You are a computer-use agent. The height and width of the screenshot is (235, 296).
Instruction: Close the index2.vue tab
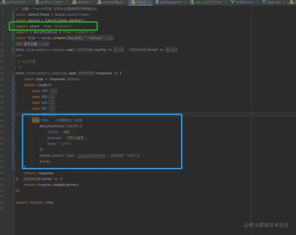tap(256, 2)
